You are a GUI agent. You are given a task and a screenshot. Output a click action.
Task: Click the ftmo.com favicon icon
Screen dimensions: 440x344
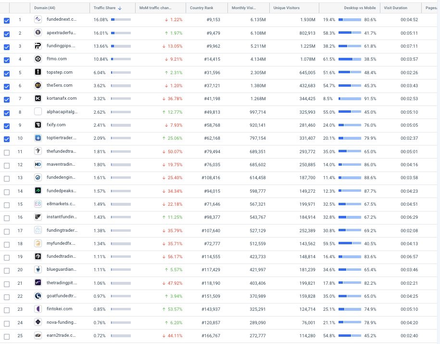tap(38, 59)
